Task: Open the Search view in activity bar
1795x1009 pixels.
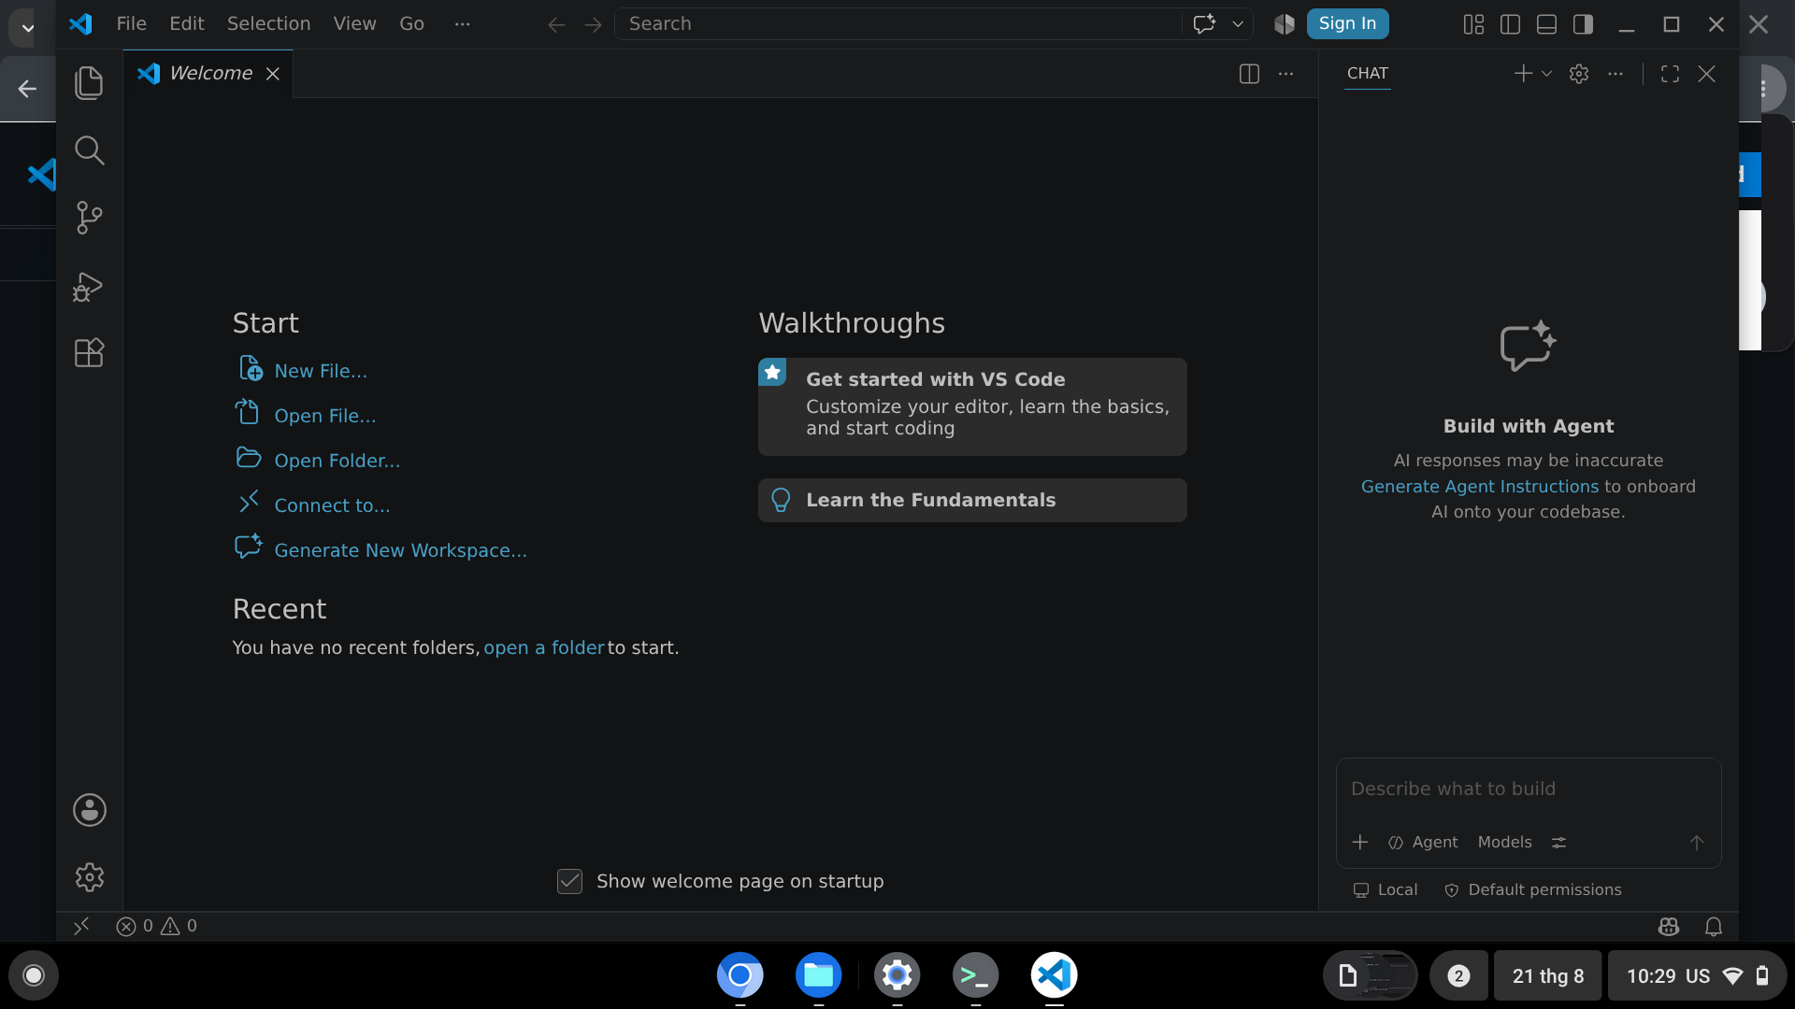Action: [x=89, y=150]
